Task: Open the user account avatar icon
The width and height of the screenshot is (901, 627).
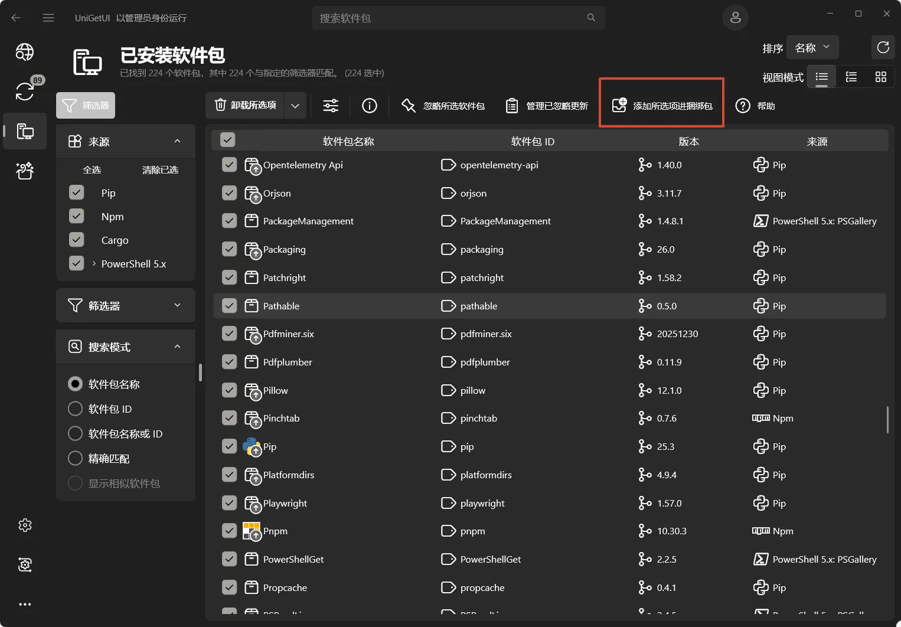Action: tap(735, 18)
